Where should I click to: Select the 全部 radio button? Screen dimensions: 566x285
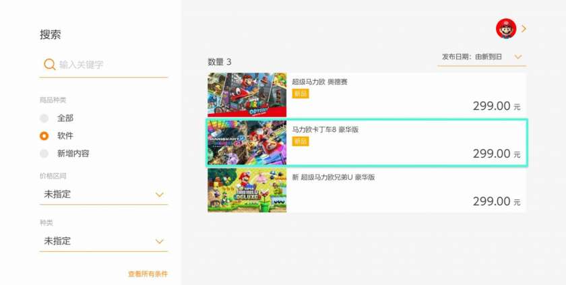44,118
